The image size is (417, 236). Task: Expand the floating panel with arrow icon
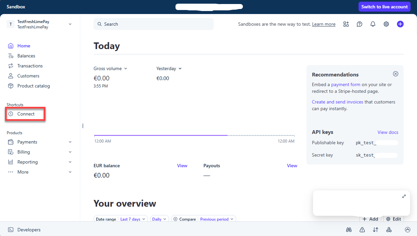(x=404, y=196)
